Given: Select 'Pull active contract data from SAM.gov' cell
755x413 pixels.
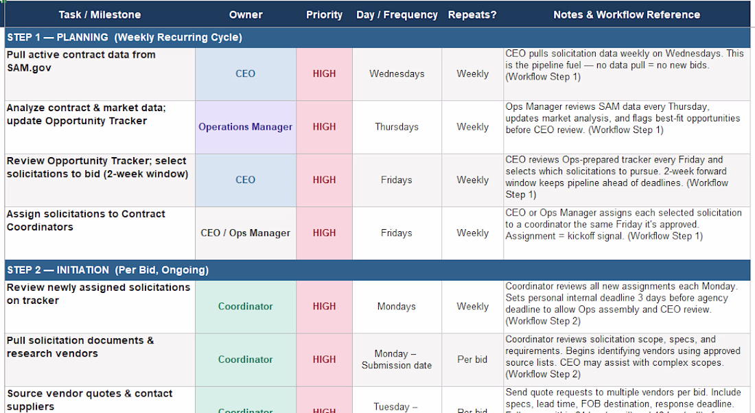Looking at the screenshot, I should click(100, 74).
